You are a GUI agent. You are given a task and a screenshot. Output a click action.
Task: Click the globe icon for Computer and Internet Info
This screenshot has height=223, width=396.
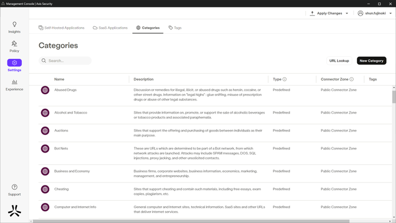pos(45,207)
